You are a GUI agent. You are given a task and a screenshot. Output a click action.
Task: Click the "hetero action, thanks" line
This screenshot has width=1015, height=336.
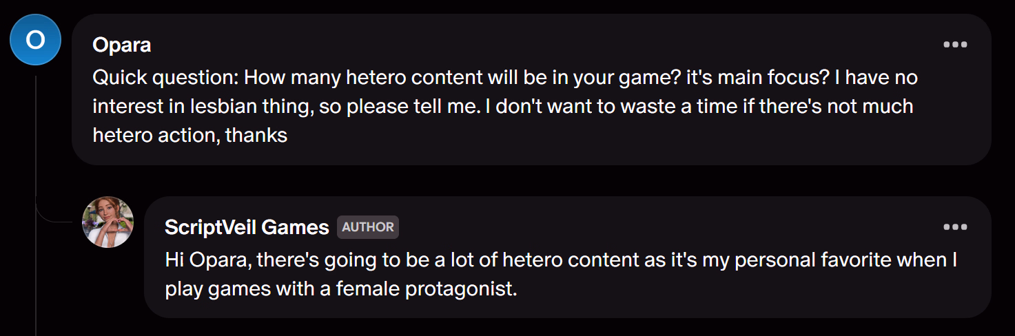tap(189, 136)
